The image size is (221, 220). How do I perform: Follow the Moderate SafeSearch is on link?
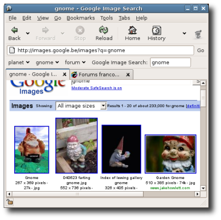97,88
